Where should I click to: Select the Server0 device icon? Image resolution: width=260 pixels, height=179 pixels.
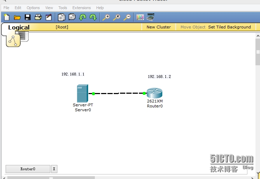(x=83, y=93)
